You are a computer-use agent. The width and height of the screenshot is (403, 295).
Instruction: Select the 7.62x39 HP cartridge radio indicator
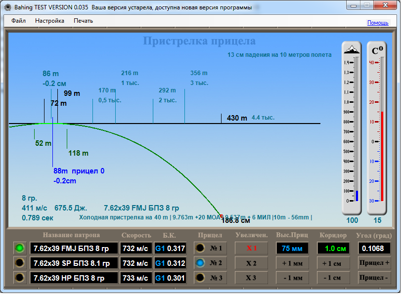pyautogui.click(x=19, y=278)
